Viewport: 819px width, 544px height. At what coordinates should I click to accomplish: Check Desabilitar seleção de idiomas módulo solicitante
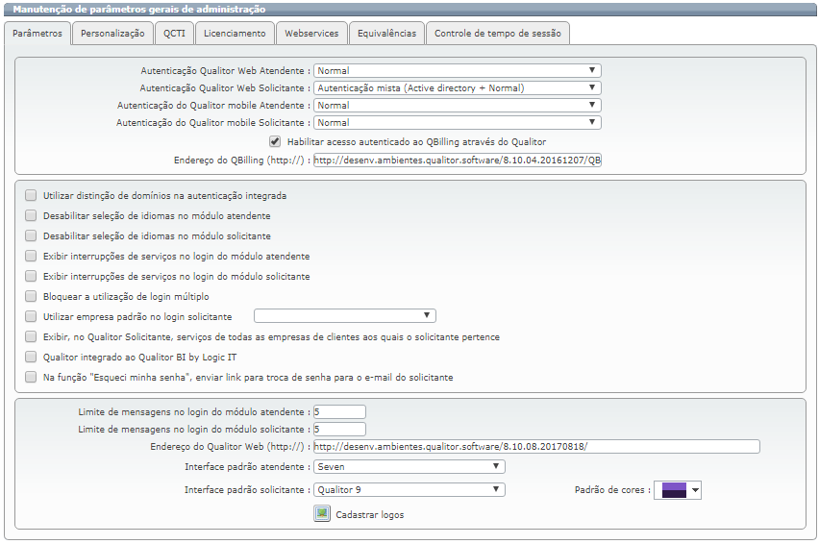31,235
